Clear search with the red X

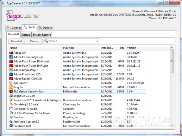point(97,41)
